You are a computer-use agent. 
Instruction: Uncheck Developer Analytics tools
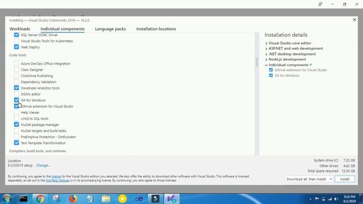pyautogui.click(x=16, y=88)
